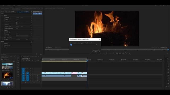Reset the Position parameter

point(31,17)
